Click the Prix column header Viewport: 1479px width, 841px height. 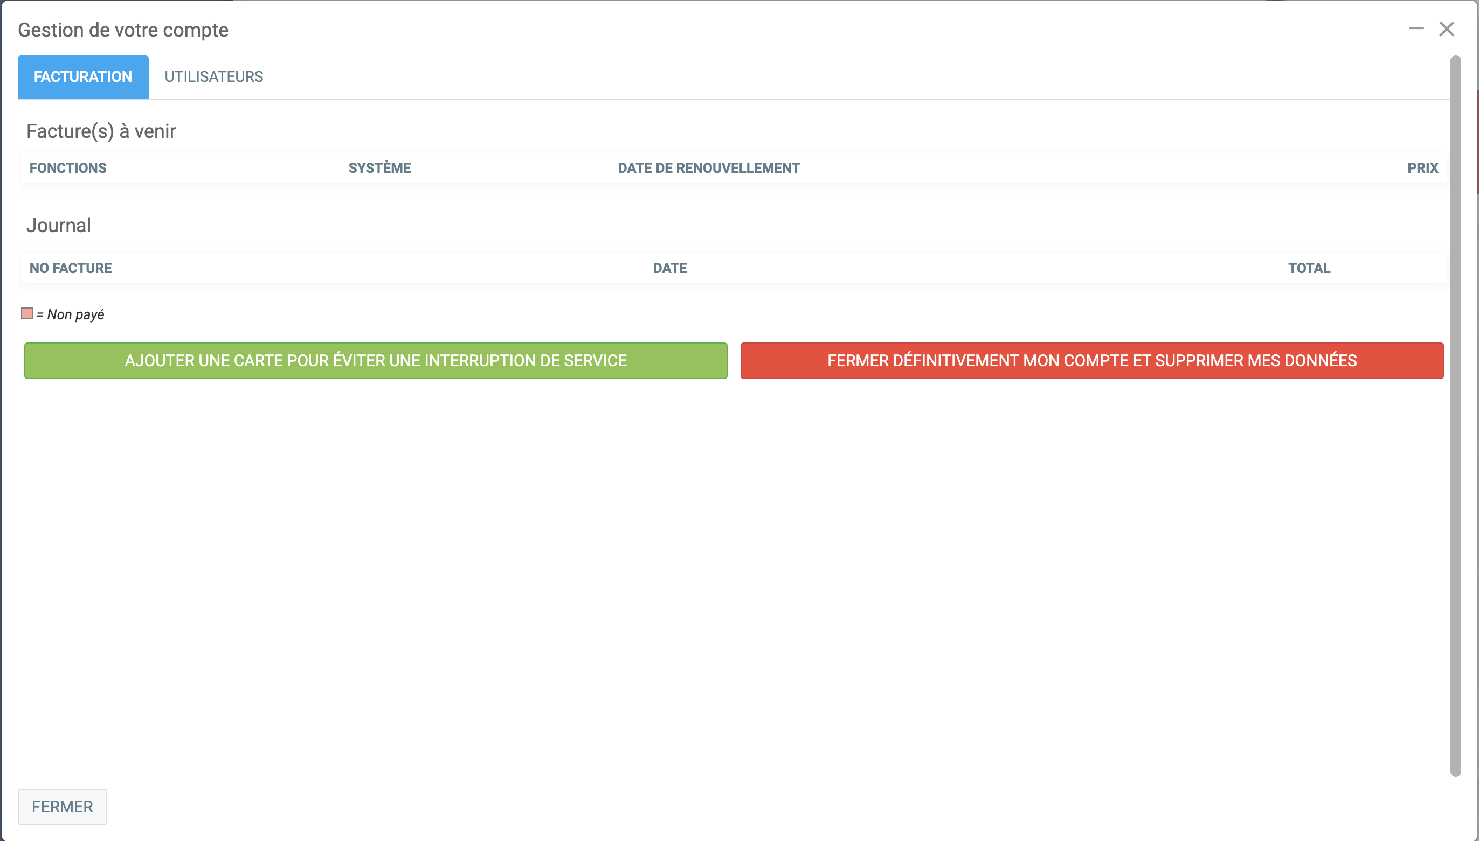point(1422,168)
